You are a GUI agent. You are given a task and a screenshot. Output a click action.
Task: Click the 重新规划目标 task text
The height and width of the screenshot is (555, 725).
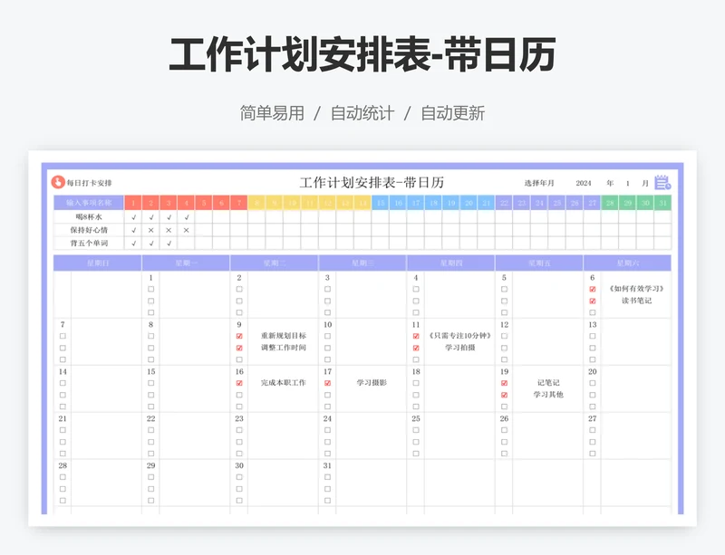pos(284,336)
